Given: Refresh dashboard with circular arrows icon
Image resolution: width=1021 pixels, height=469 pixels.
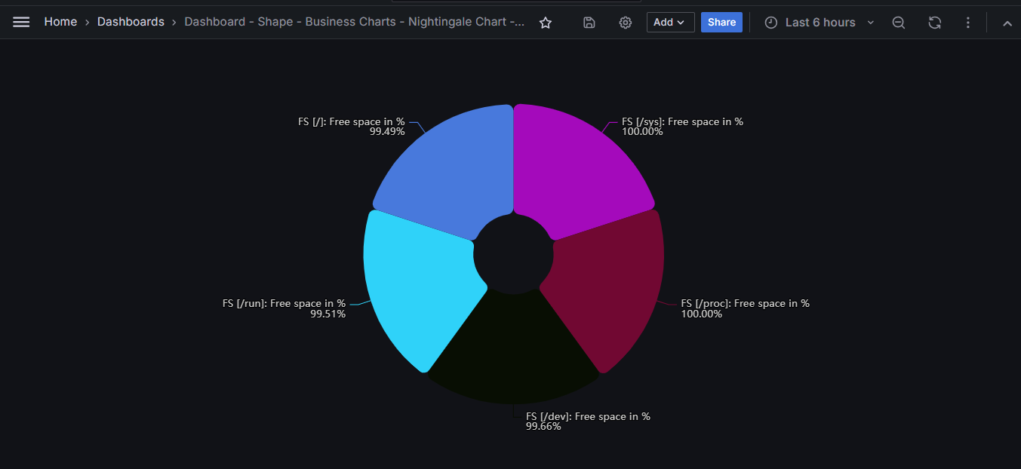Looking at the screenshot, I should pyautogui.click(x=935, y=23).
